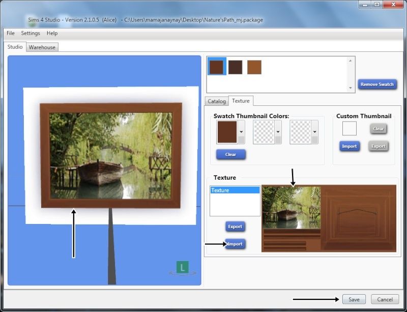This screenshot has height=312, width=407.
Task: Switch to the Studio tab
Action: coord(15,47)
